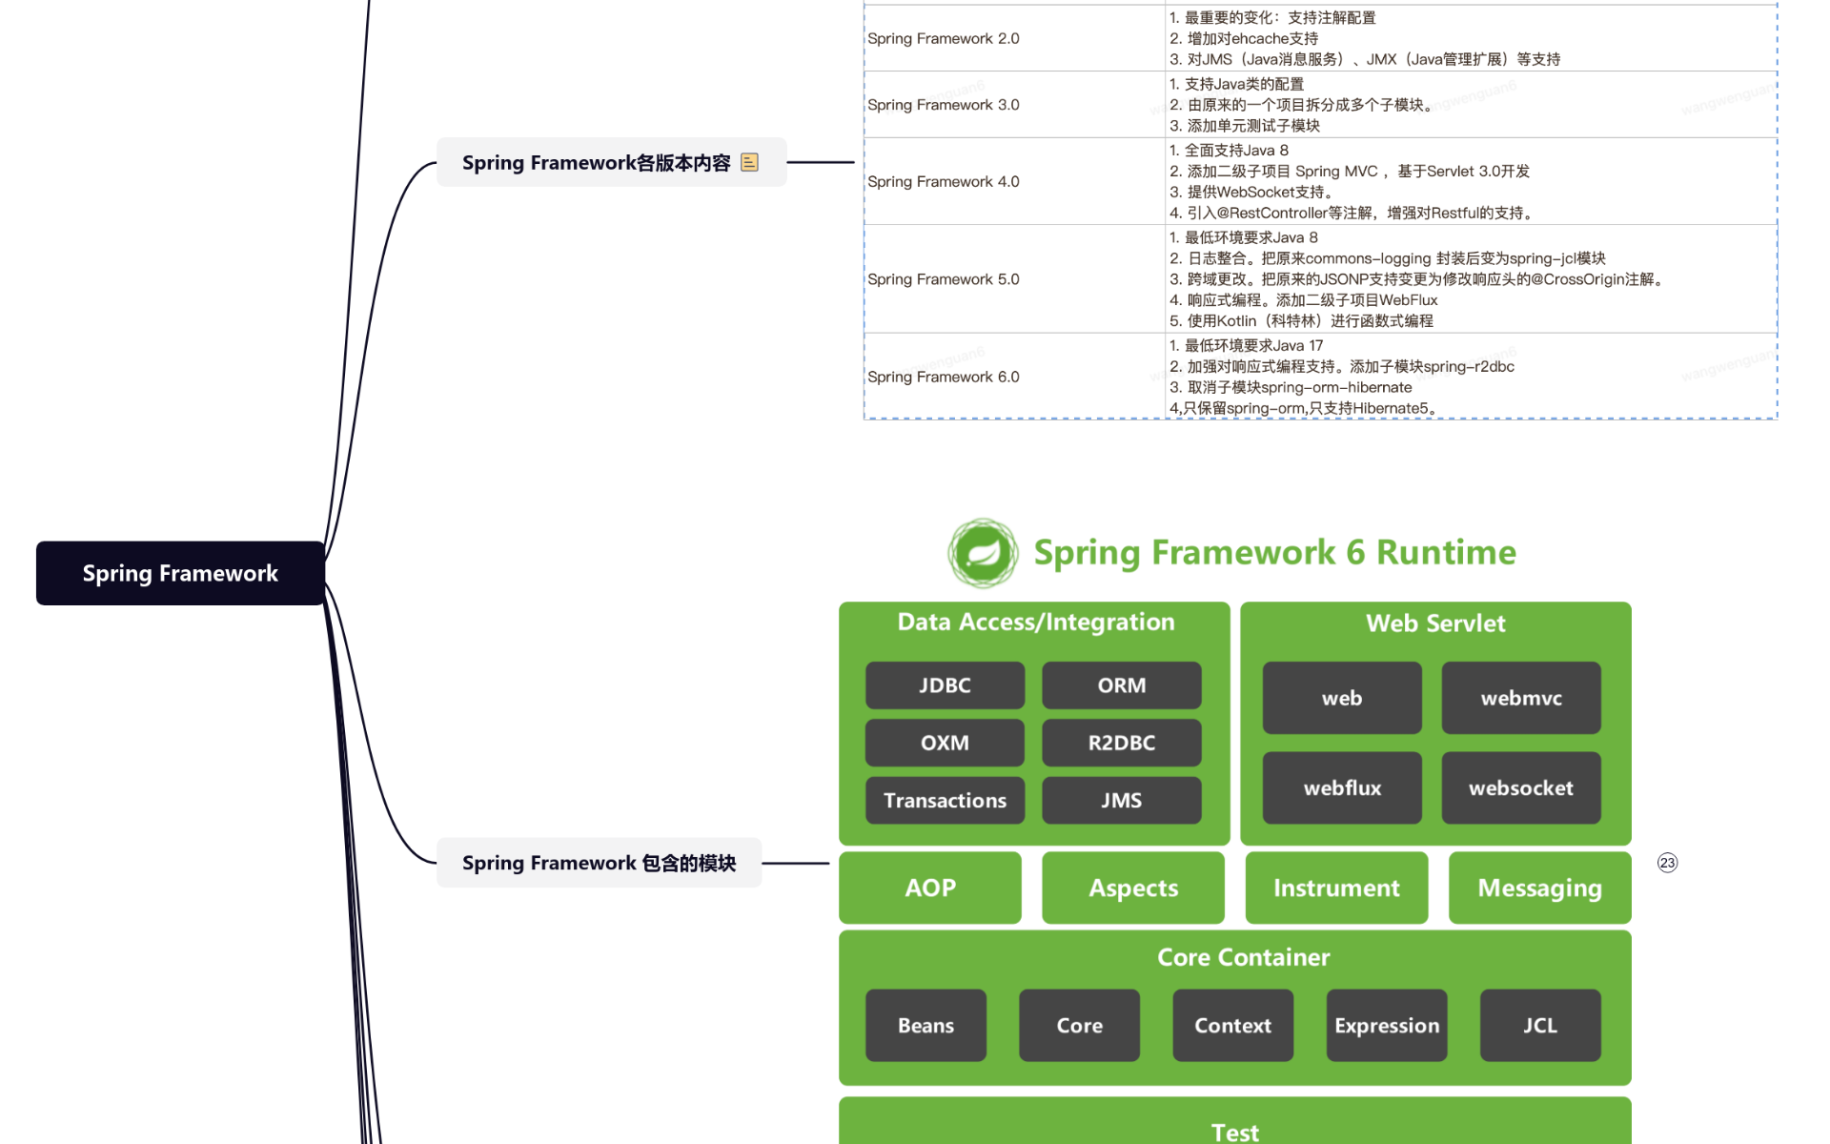Select the JDBC module block
The height and width of the screenshot is (1144, 1830).
pyautogui.click(x=945, y=684)
